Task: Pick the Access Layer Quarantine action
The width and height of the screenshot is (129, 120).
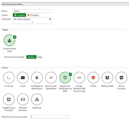Action: pos(51,78)
